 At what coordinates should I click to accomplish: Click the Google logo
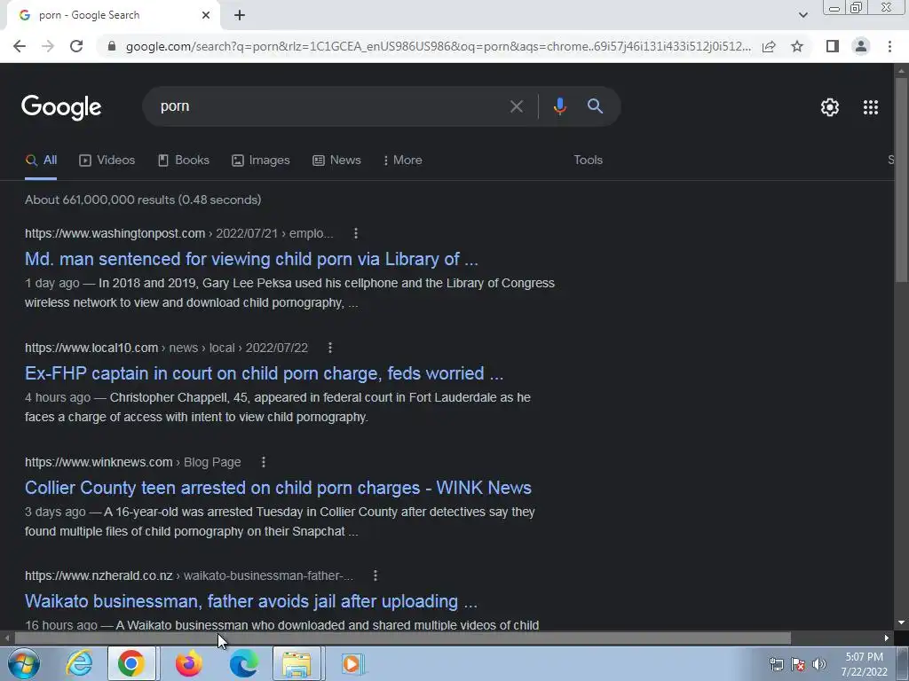point(61,107)
